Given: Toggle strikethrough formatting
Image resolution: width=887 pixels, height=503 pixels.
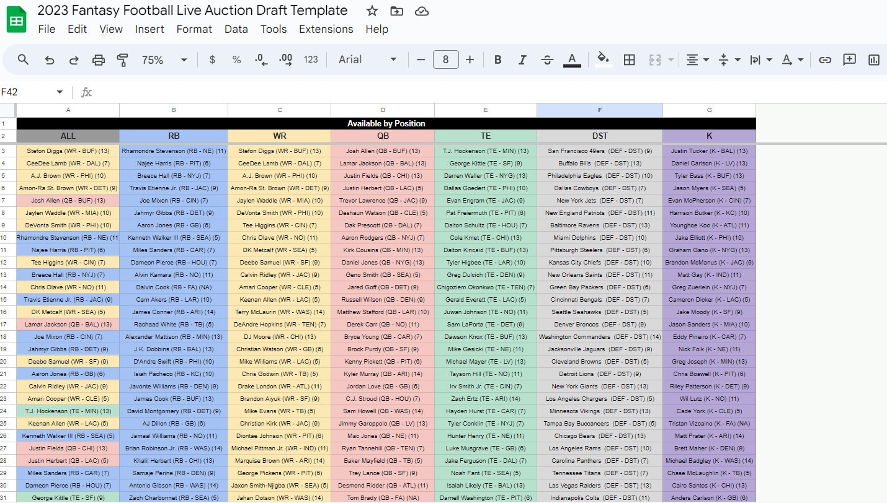Looking at the screenshot, I should click(x=547, y=59).
